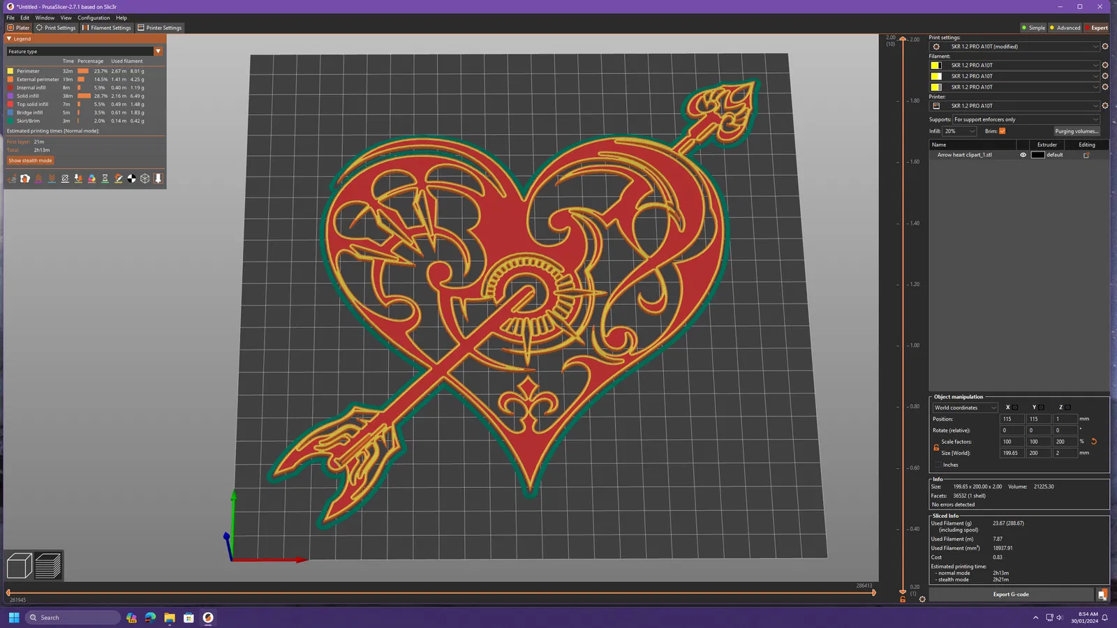Image resolution: width=1117 pixels, height=628 pixels.
Task: Open layer slider settings gear icon
Action: [x=922, y=599]
